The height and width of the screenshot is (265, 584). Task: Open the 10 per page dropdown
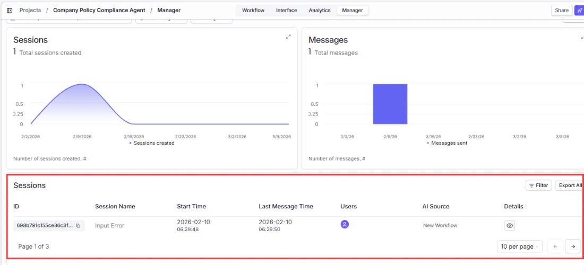coord(520,246)
